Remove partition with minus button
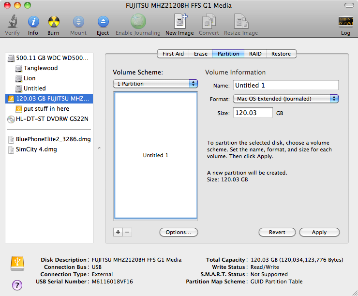This screenshot has width=358, height=296. [127, 232]
